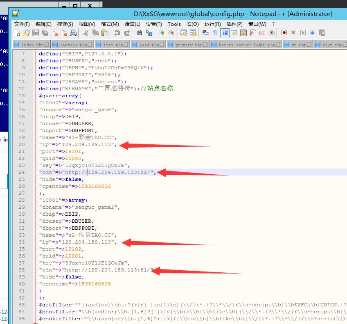This screenshot has width=347, height=324.
Task: Open the 插件(P) menu
Action: (x=234, y=24)
